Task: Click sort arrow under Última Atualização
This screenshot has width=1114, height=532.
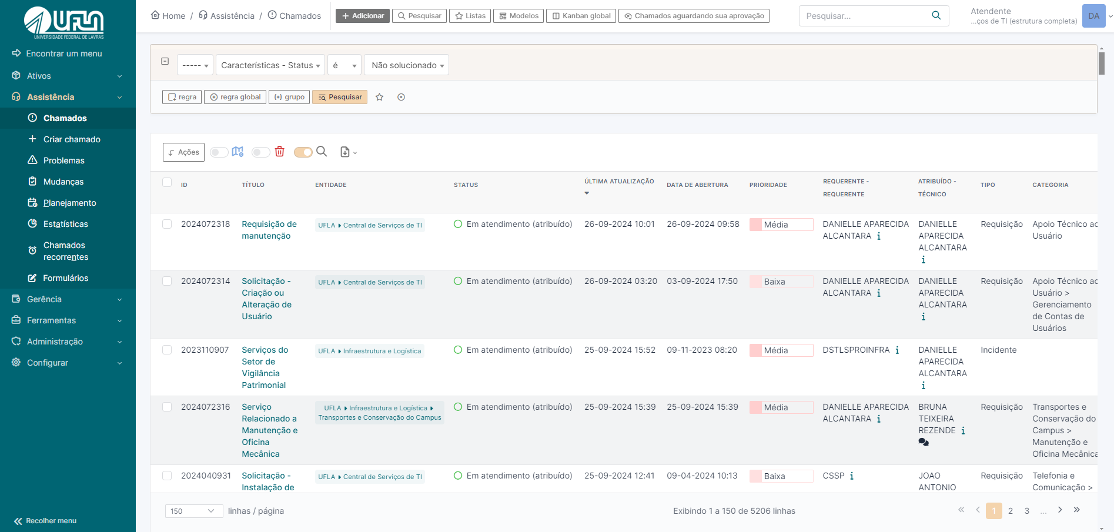Action: (x=587, y=193)
